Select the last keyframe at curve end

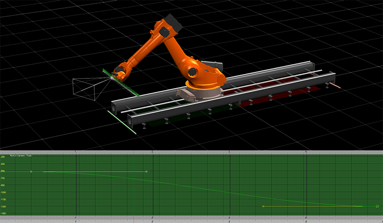coord(377,206)
